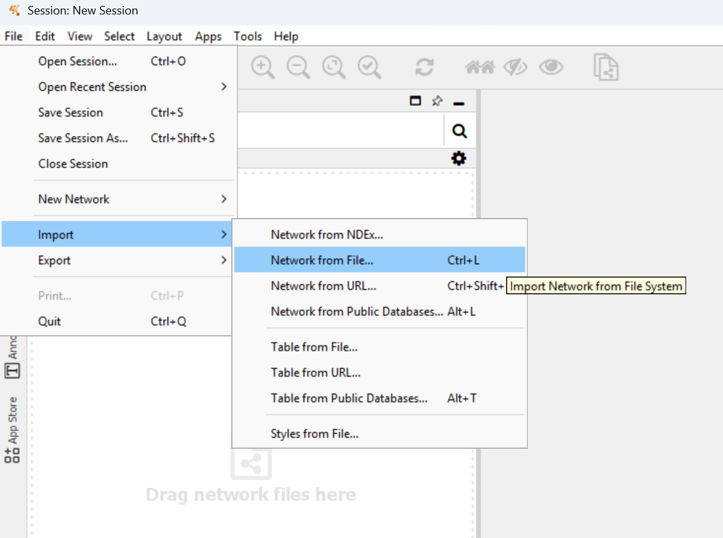Expand the Export submenu

116,261
